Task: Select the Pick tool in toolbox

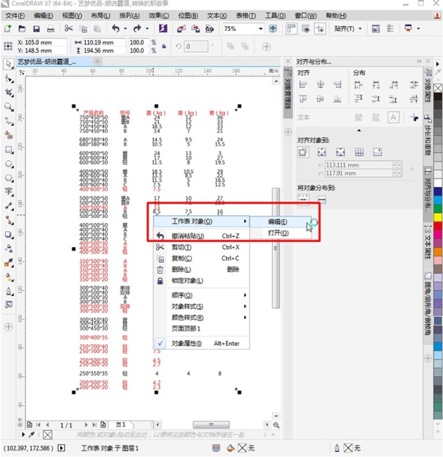Action: tap(8, 64)
